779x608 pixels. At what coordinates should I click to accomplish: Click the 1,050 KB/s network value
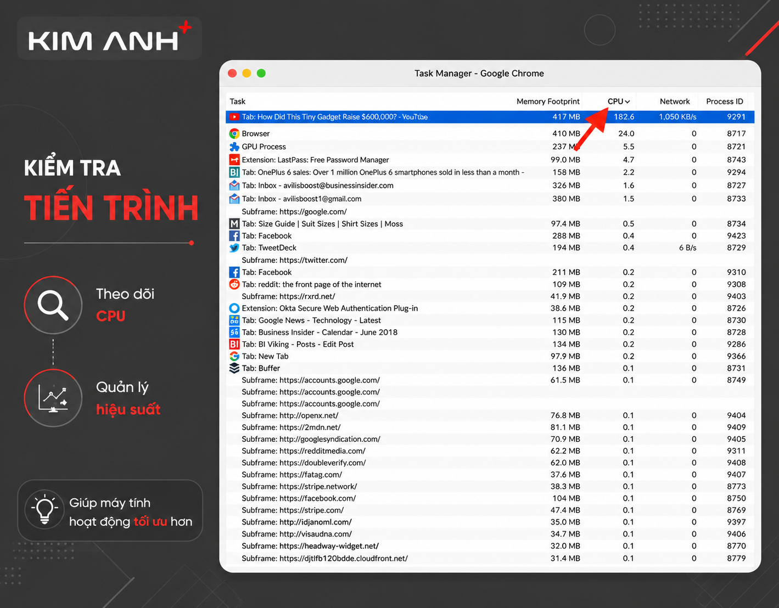point(677,117)
